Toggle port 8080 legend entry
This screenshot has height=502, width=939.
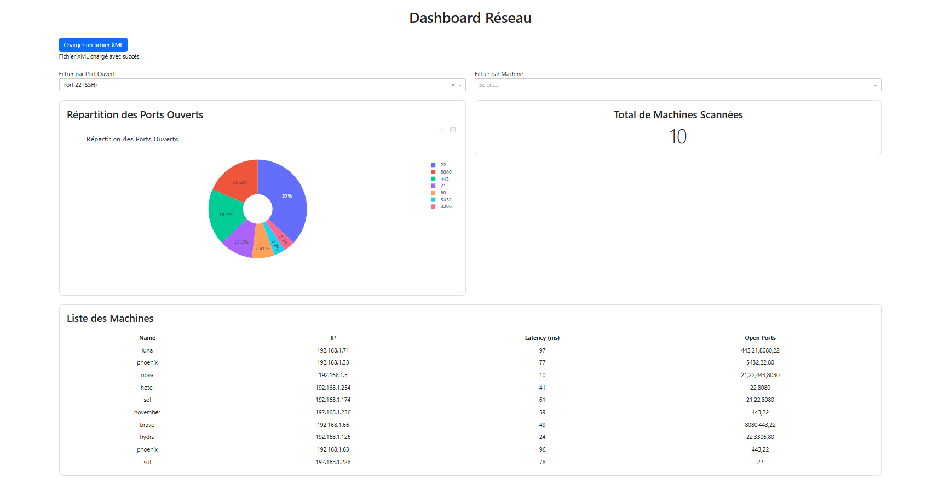(445, 172)
